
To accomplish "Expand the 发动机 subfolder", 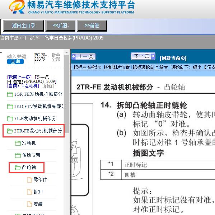I will (29, 143).
